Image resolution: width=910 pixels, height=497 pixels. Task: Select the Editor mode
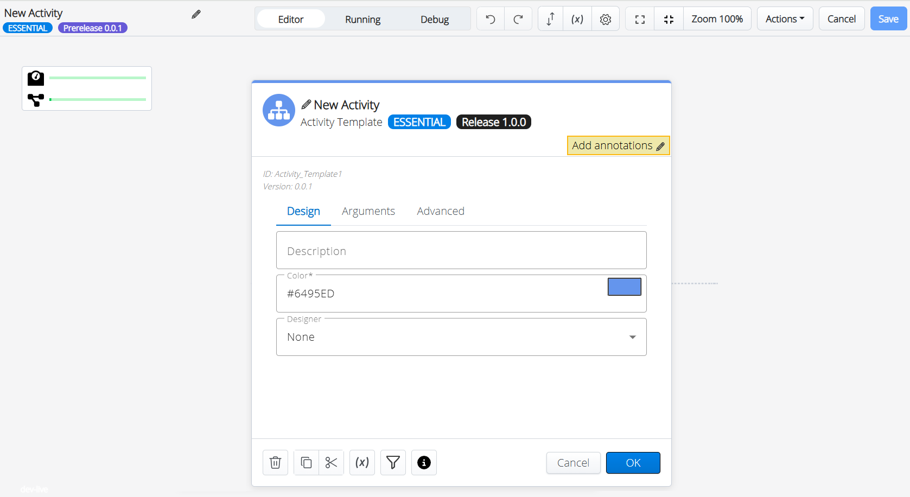(291, 19)
